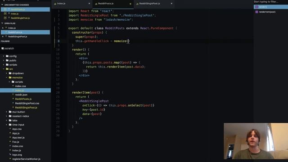This screenshot has width=288, height=162.
Task: Click the webcam video overlay
Action: (256, 141)
